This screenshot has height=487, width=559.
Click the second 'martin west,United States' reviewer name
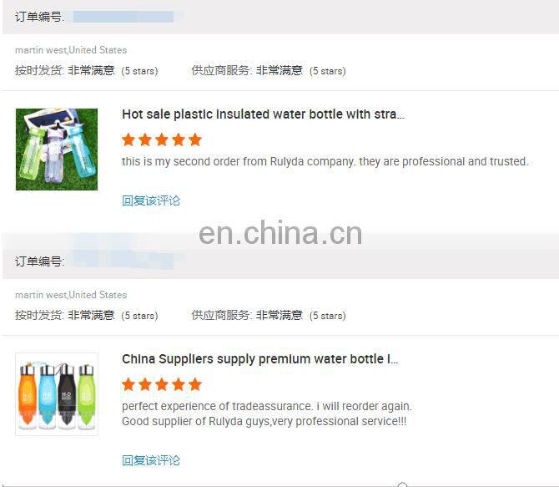pos(71,295)
